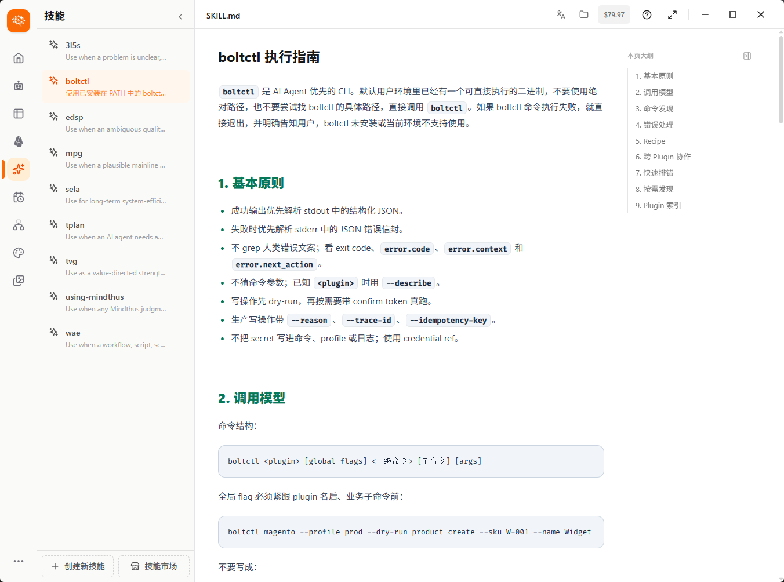Open the home page sidebar icon

(x=19, y=58)
